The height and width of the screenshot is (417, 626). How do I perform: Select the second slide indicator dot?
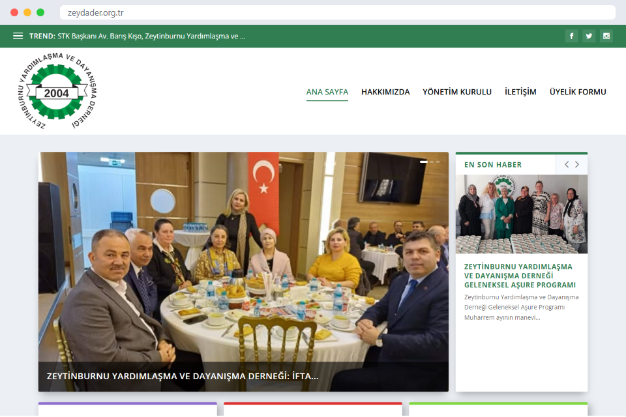pos(432,162)
